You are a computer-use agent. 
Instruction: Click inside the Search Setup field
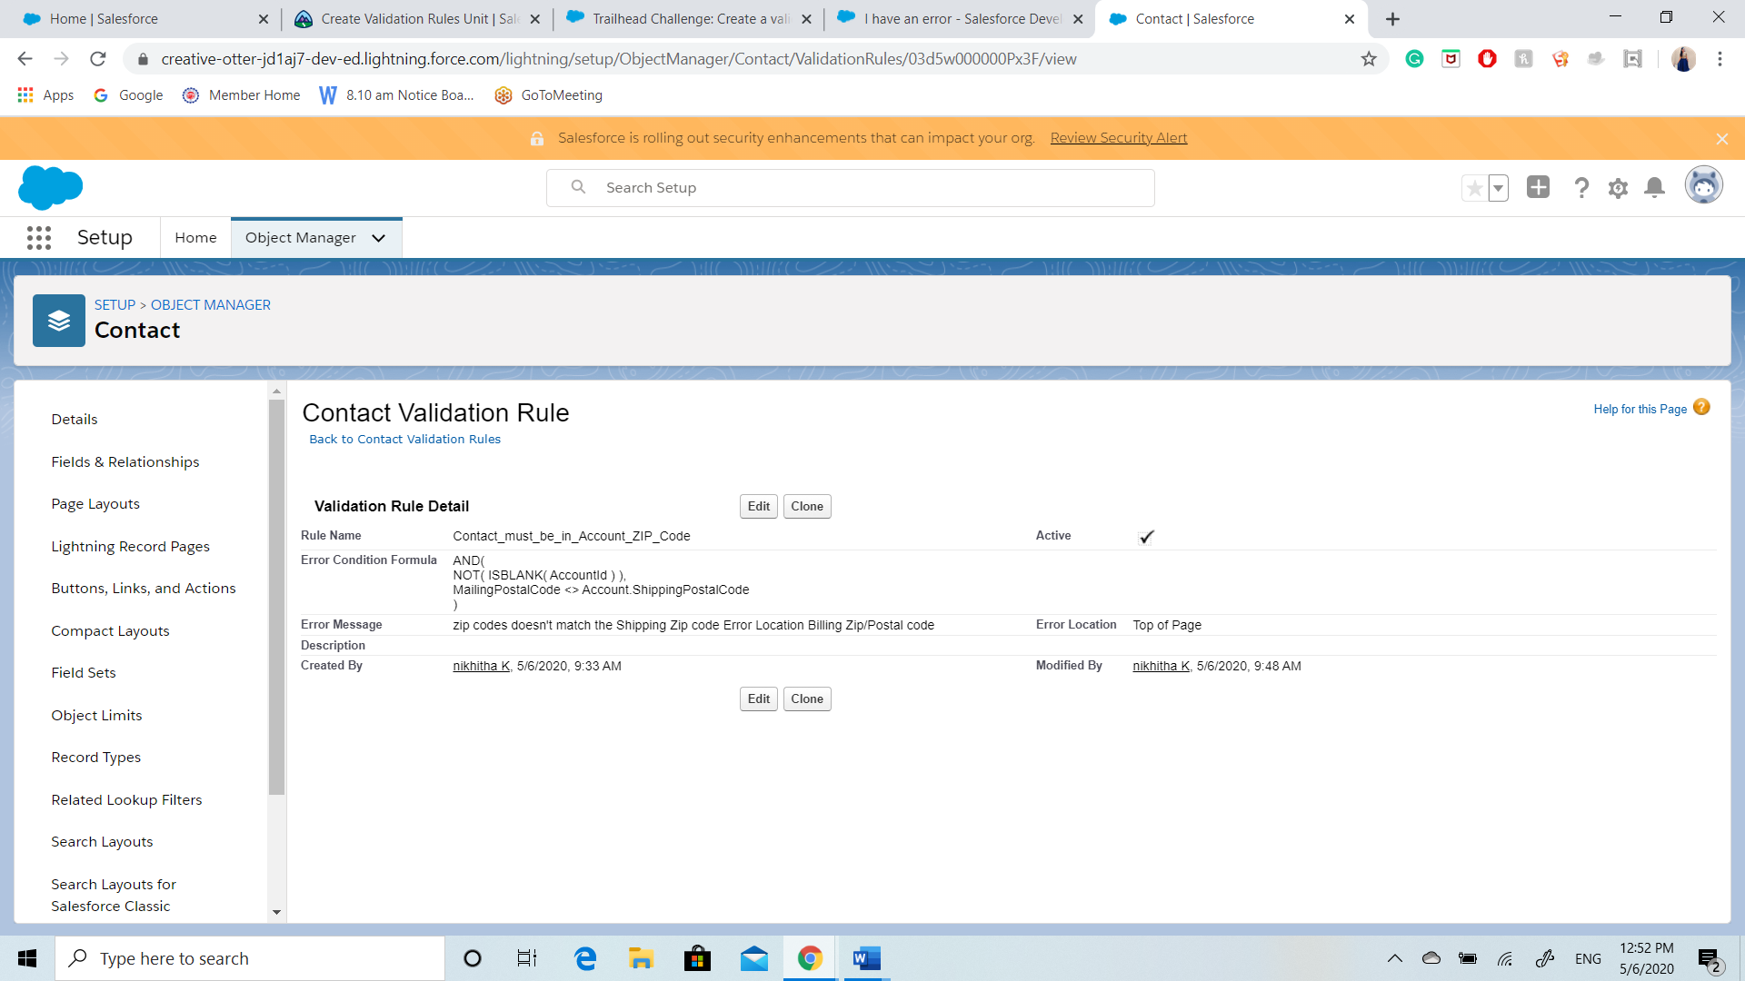tap(863, 188)
